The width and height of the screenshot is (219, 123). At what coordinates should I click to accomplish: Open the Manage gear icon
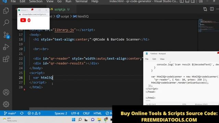(x=6, y=104)
